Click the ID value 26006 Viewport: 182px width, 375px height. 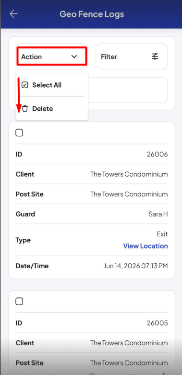tap(157, 154)
